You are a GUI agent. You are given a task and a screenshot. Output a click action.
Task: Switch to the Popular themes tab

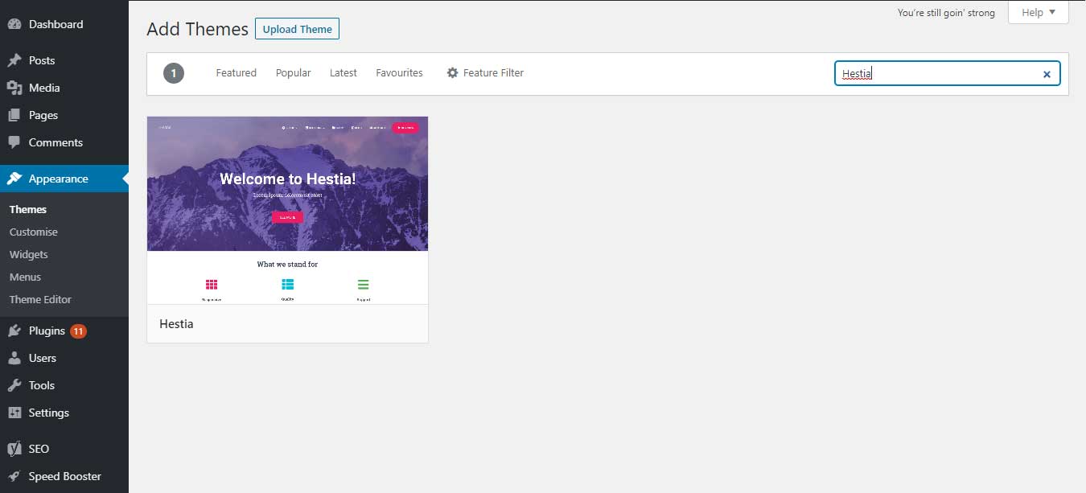pos(294,72)
